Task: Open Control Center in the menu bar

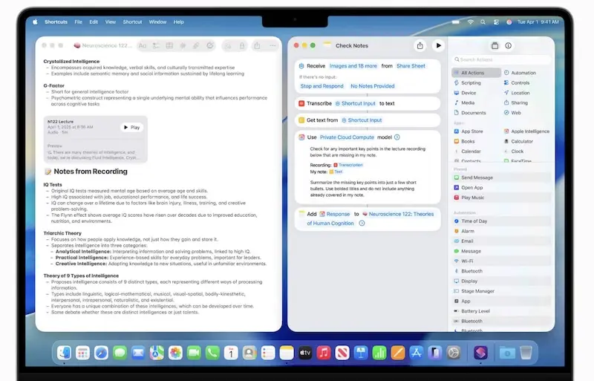Action: tap(496, 22)
